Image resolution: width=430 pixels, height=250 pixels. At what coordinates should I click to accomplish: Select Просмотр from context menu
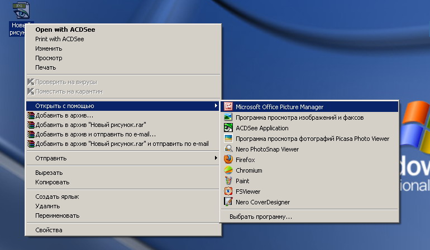123,58
